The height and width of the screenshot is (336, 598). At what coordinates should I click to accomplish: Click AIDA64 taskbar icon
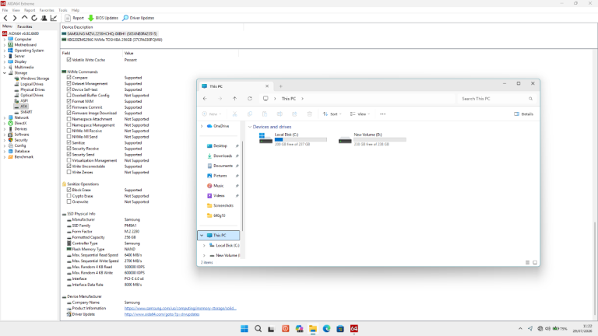tap(354, 329)
